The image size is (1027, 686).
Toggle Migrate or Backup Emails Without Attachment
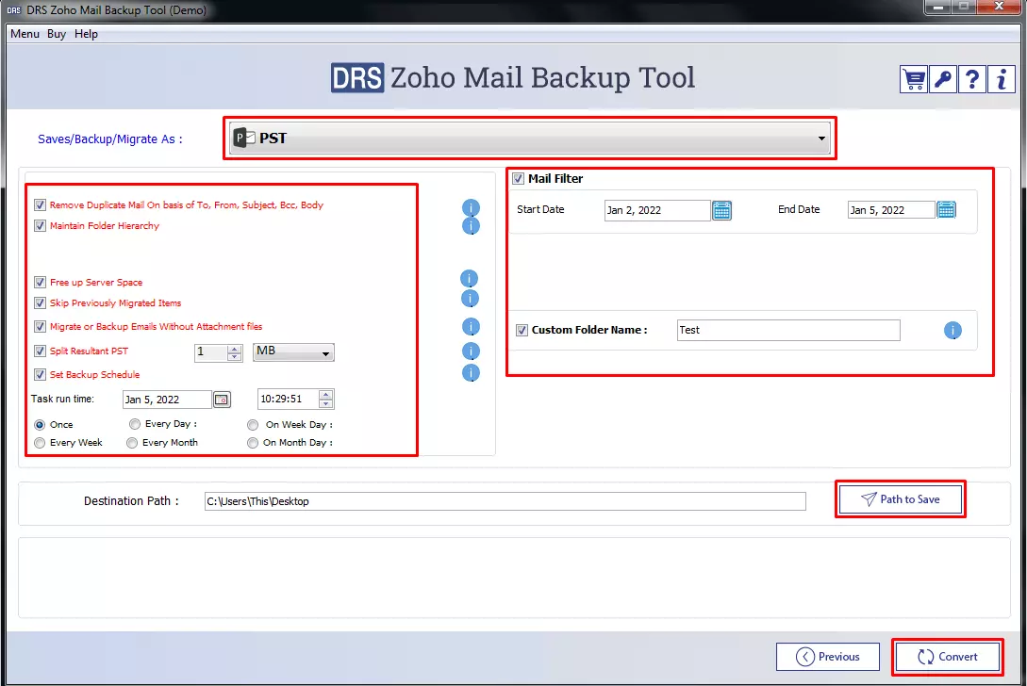pos(40,327)
